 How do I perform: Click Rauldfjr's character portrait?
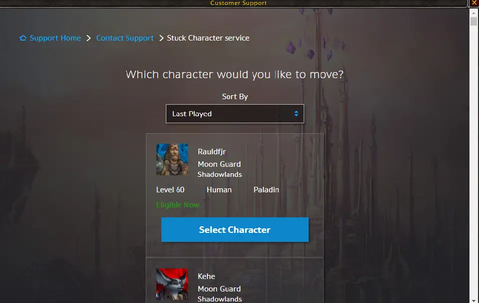coord(172,159)
